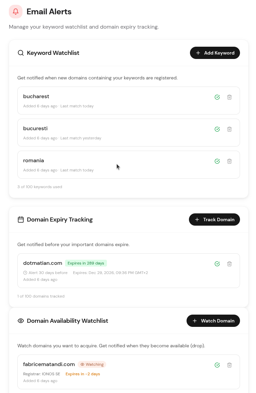Click the Expires in 289 days badge
256x393 pixels.
coord(86,263)
